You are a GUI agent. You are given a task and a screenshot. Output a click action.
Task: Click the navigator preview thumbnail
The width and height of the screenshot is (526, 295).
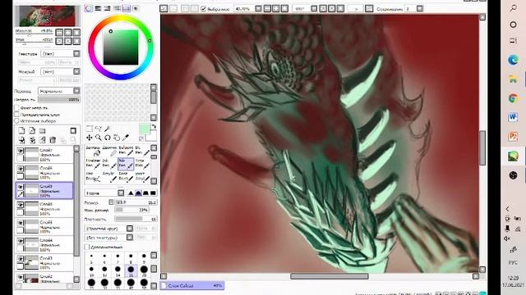(x=47, y=16)
